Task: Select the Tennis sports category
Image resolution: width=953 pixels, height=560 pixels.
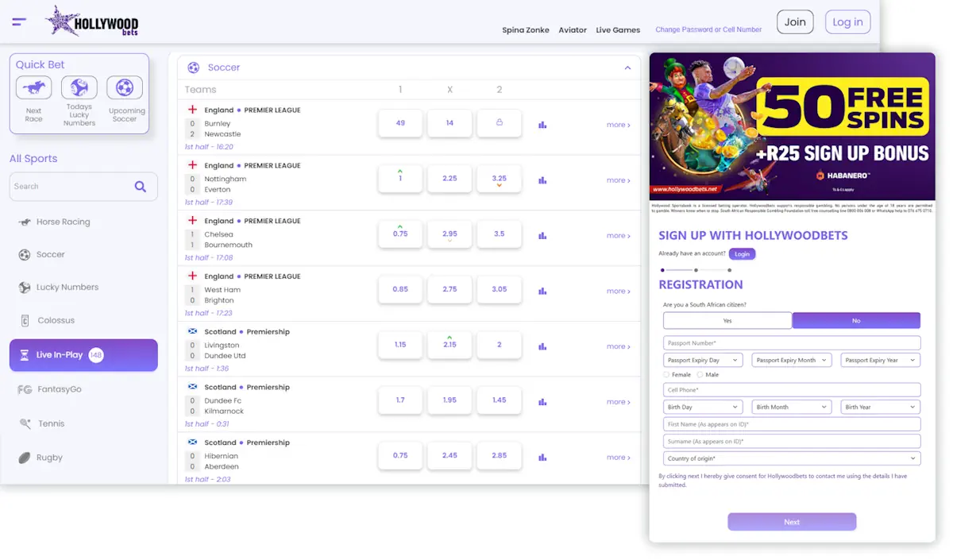Action: click(x=52, y=423)
